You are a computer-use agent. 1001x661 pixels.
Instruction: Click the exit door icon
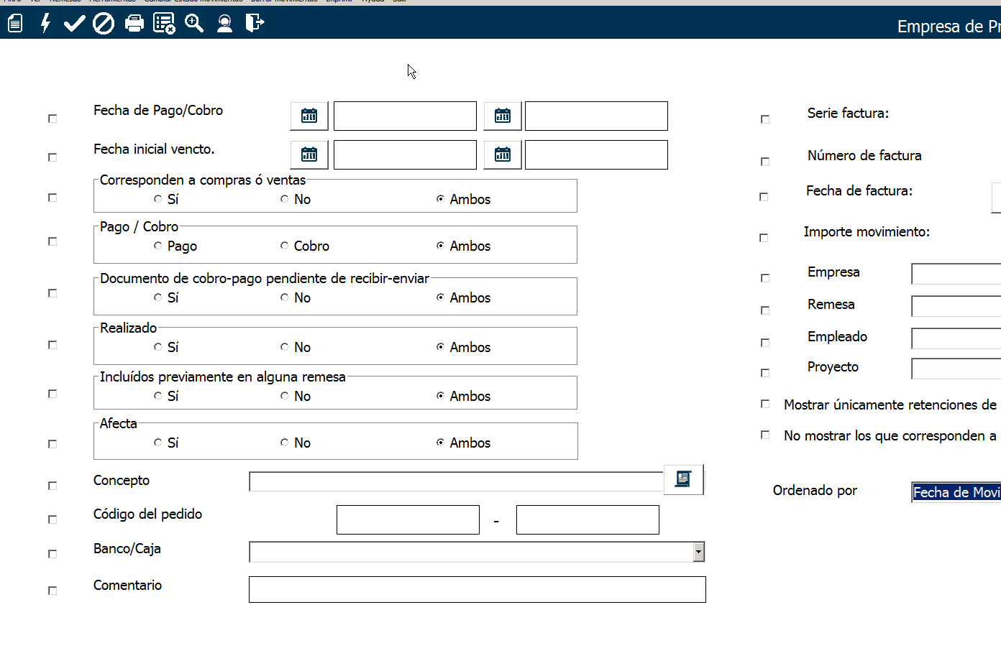click(255, 24)
